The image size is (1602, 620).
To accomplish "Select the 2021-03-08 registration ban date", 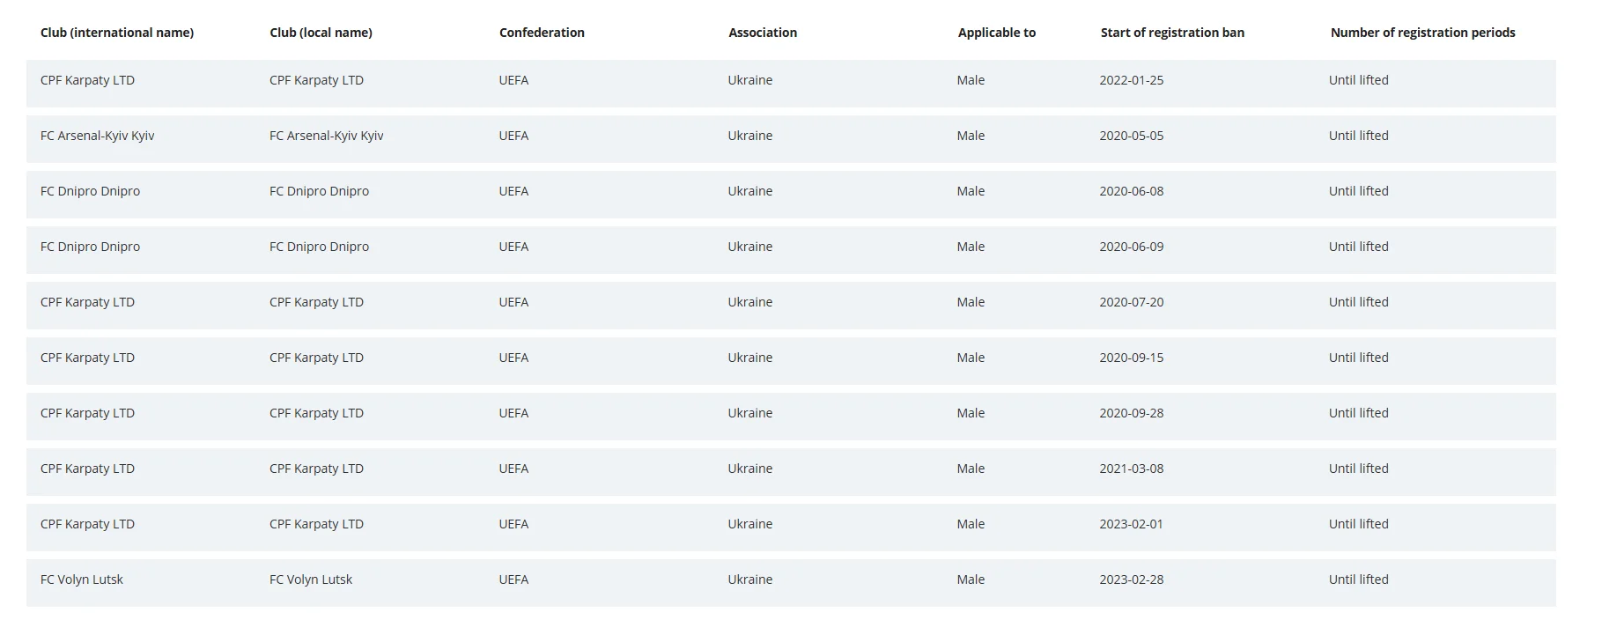I will coord(1131,469).
